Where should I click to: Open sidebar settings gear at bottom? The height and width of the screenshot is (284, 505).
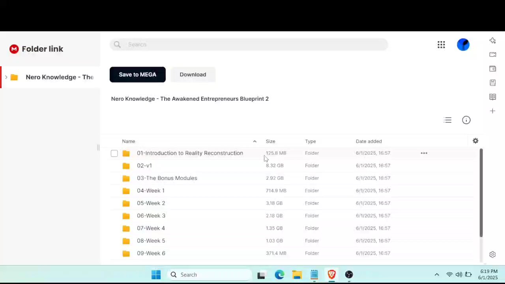click(492, 255)
